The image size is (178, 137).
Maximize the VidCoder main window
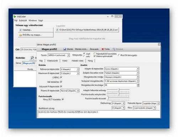(112, 16)
